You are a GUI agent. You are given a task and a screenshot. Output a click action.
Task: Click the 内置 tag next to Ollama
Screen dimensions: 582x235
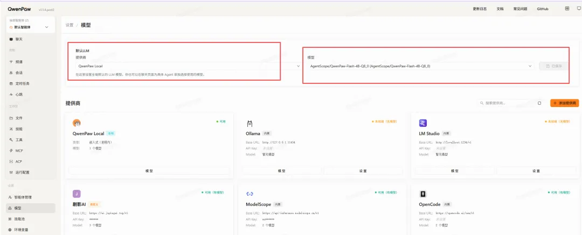click(x=267, y=133)
